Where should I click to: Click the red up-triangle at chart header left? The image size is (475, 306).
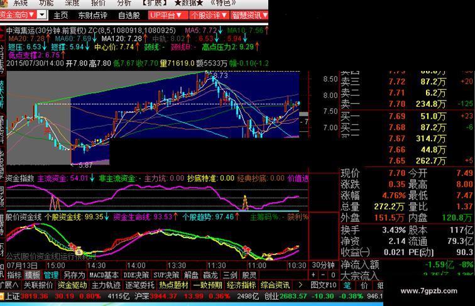pos(3,30)
